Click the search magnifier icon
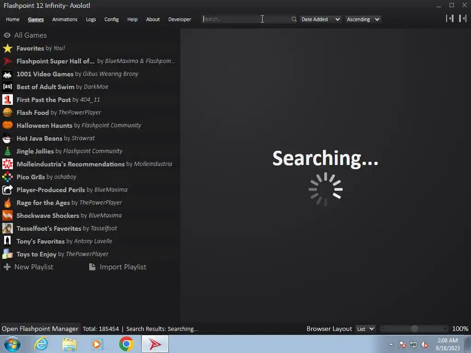Image resolution: width=471 pixels, height=353 pixels. tap(294, 19)
